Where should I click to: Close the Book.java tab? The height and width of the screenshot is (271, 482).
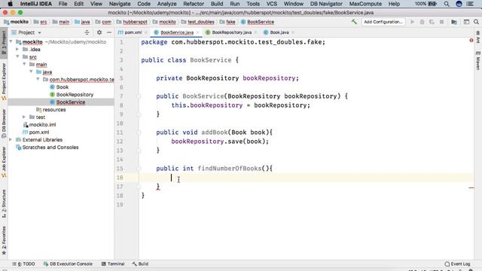tap(293, 32)
